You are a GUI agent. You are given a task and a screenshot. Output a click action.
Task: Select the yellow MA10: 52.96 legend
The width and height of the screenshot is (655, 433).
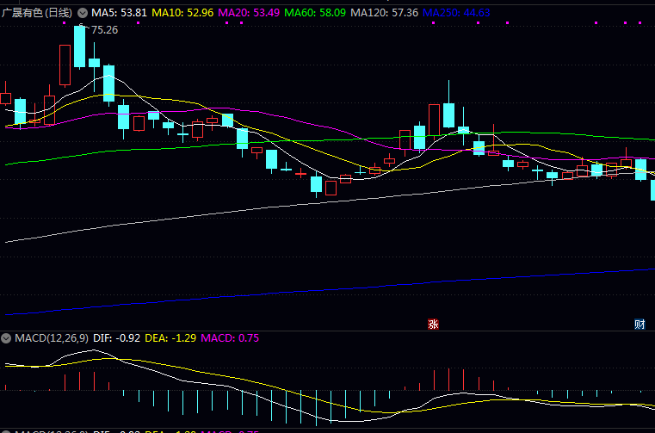tap(182, 13)
